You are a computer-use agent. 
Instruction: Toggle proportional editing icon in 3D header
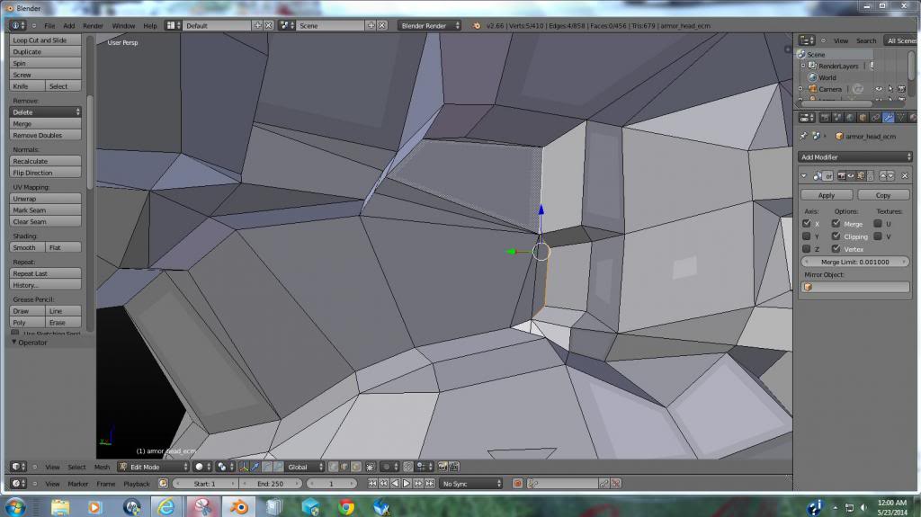389,467
